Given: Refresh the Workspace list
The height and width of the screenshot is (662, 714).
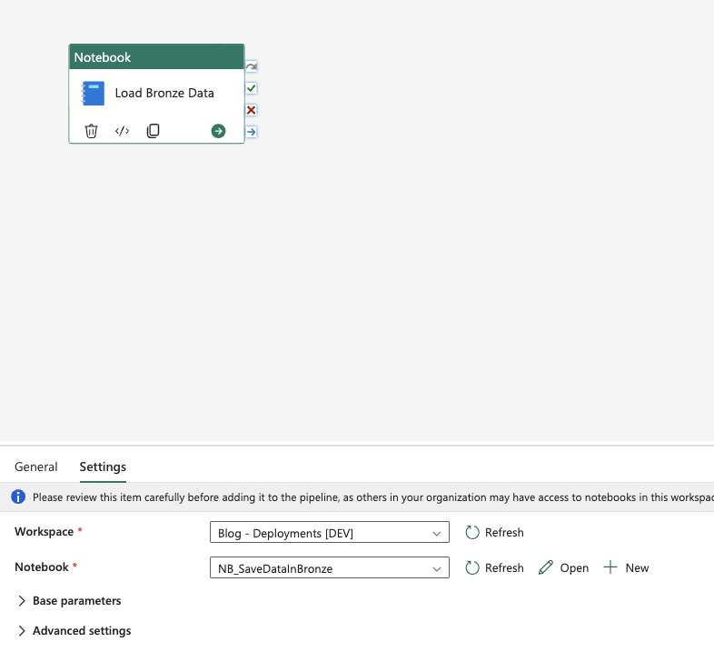Looking at the screenshot, I should click(494, 532).
